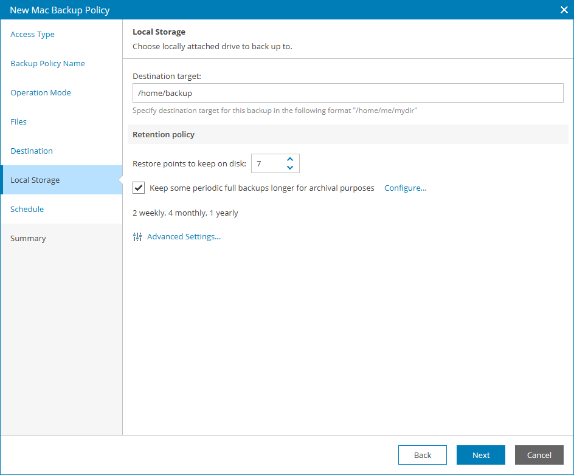
Task: Open the Destination step
Action: (31, 151)
